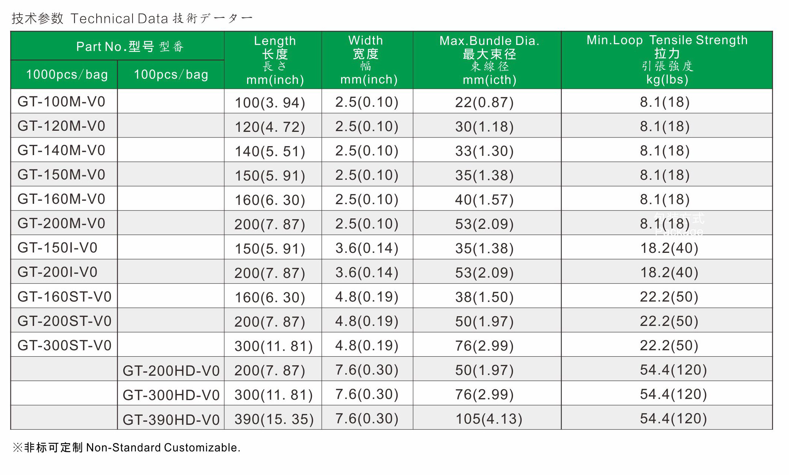
Task: Click the 390(15. 35) length value
Action: 274,419
